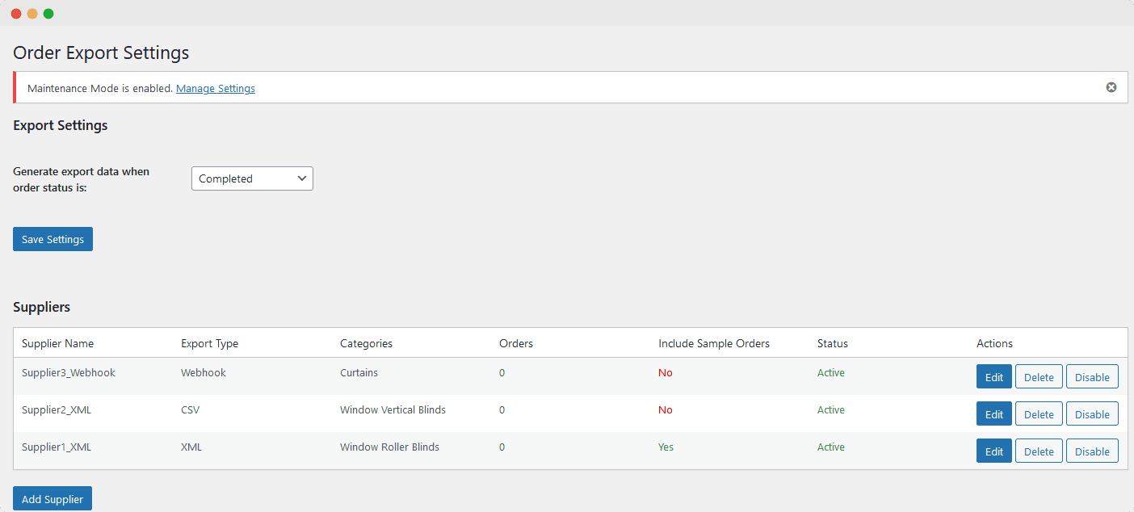Screen dimensions: 1134x512
Task: Open the Manage Settings link
Action: coord(216,89)
